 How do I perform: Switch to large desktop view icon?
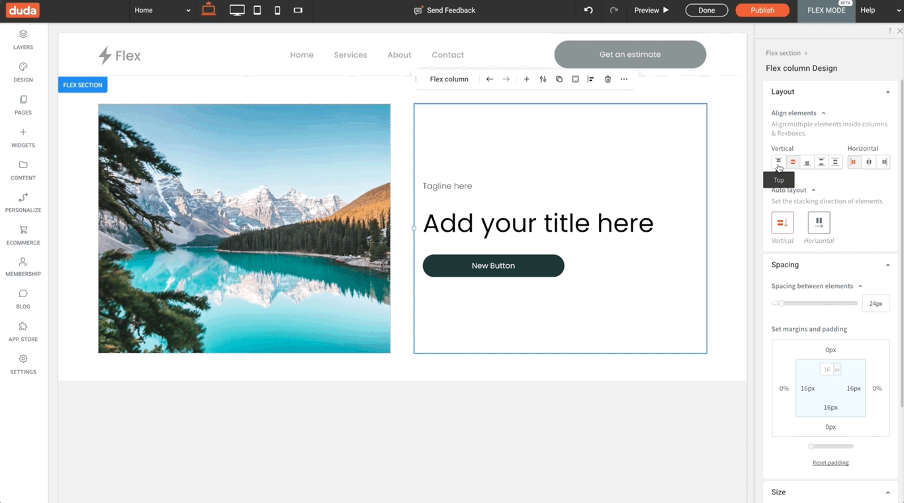[208, 9]
